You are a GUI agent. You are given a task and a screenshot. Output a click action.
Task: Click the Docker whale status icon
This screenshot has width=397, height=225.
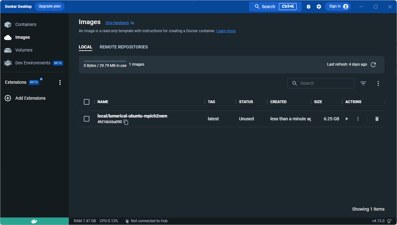(34, 221)
